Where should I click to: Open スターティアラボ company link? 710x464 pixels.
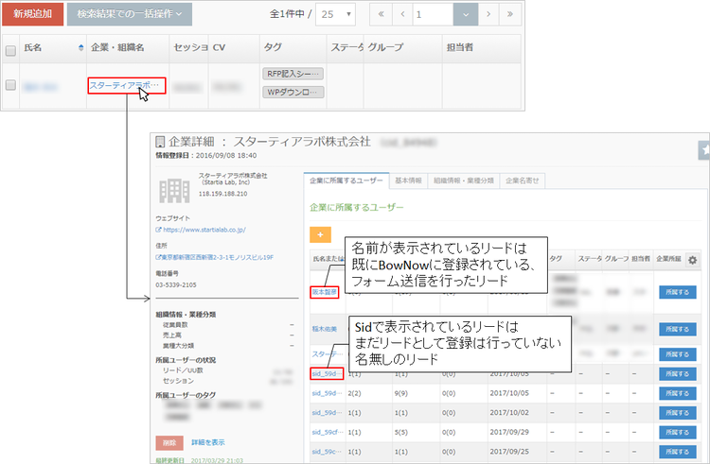(126, 86)
